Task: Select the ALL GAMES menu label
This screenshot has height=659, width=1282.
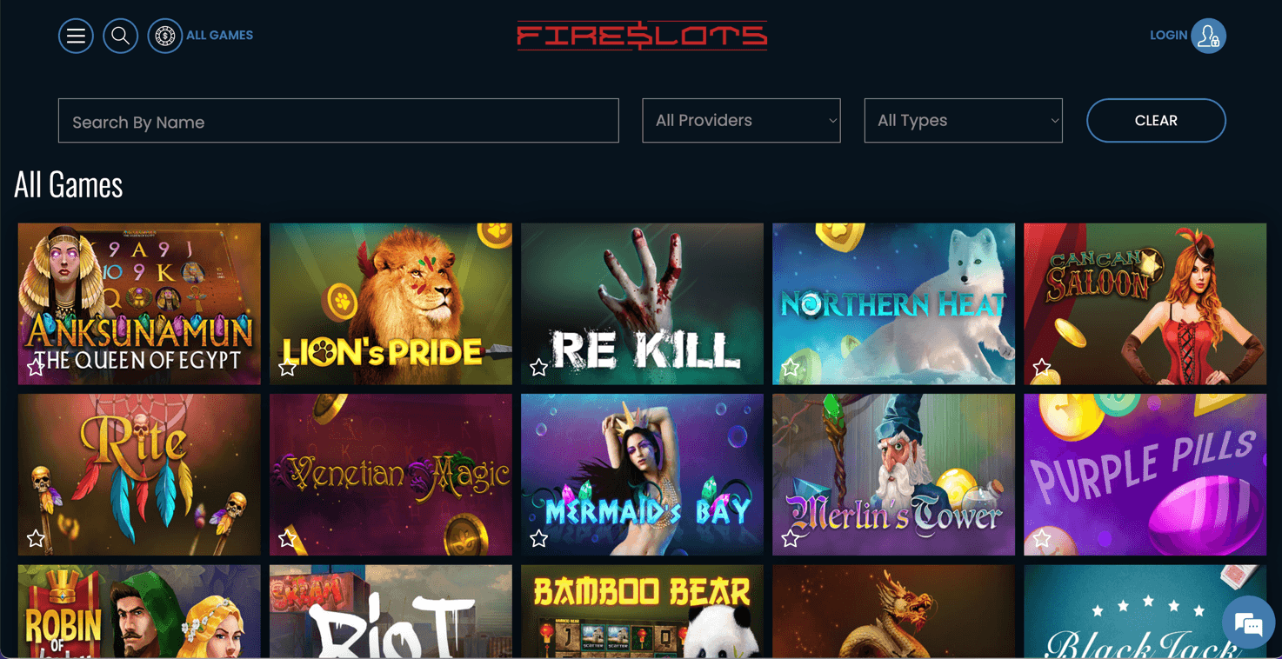Action: [219, 36]
